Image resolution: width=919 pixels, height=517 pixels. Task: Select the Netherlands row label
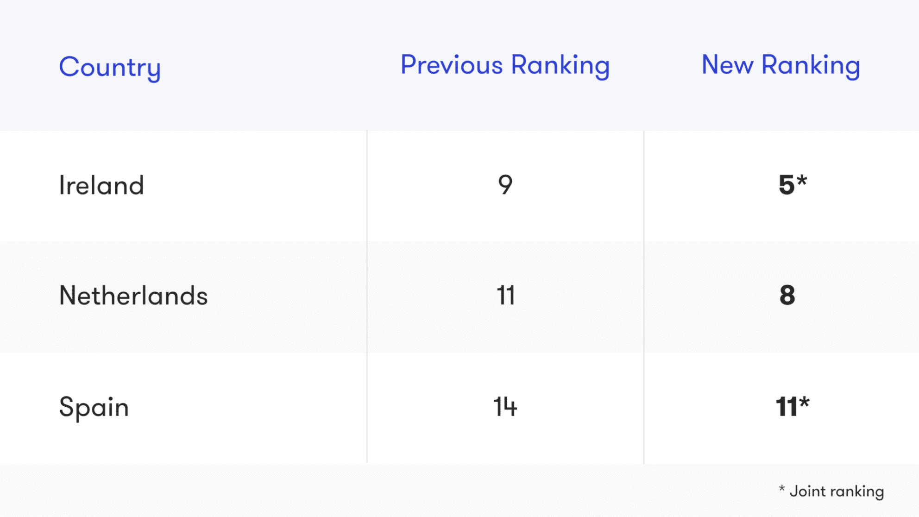[x=133, y=296]
